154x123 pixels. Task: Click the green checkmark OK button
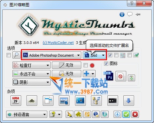(x=126, y=114)
